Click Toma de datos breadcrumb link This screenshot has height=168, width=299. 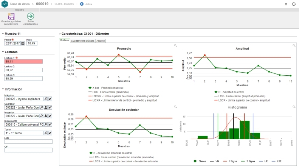20,4
